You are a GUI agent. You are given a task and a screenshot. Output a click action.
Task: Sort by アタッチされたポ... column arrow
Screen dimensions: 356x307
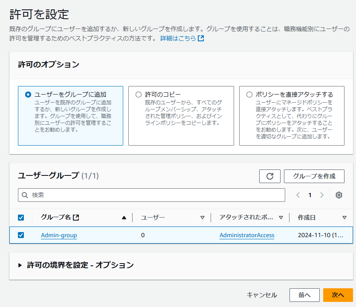pos(281,218)
